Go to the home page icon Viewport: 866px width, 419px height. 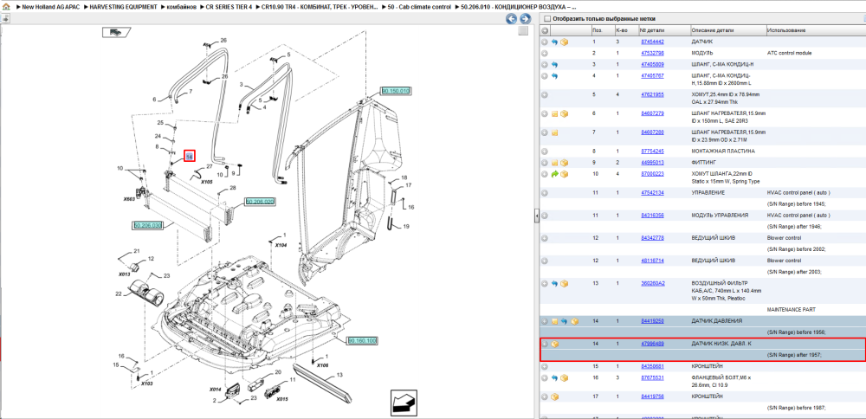[x=5, y=7]
